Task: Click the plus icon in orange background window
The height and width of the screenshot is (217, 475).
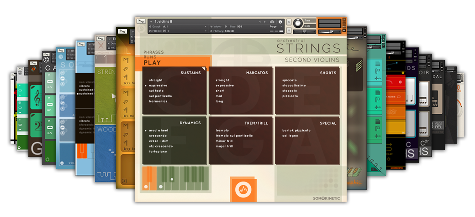Action: [124, 181]
